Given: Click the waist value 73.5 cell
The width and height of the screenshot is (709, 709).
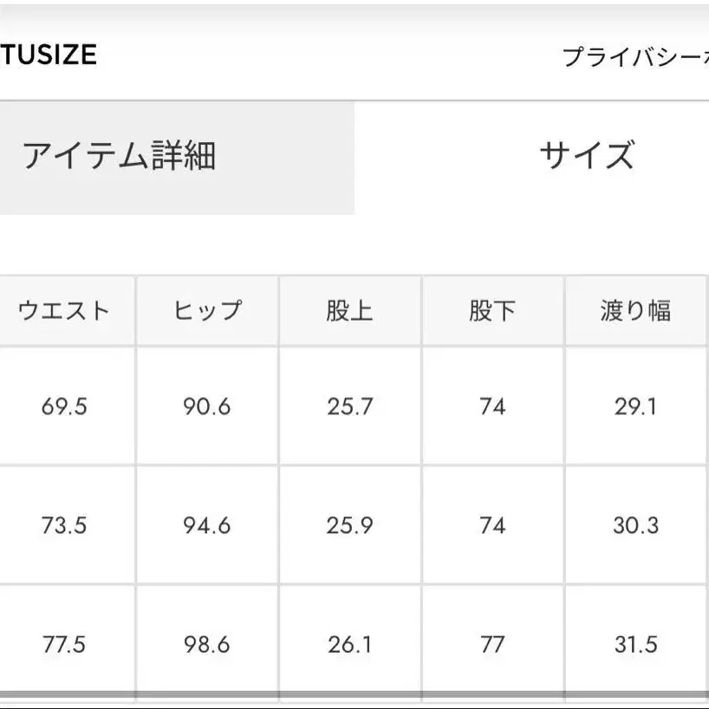Looking at the screenshot, I should (x=64, y=525).
